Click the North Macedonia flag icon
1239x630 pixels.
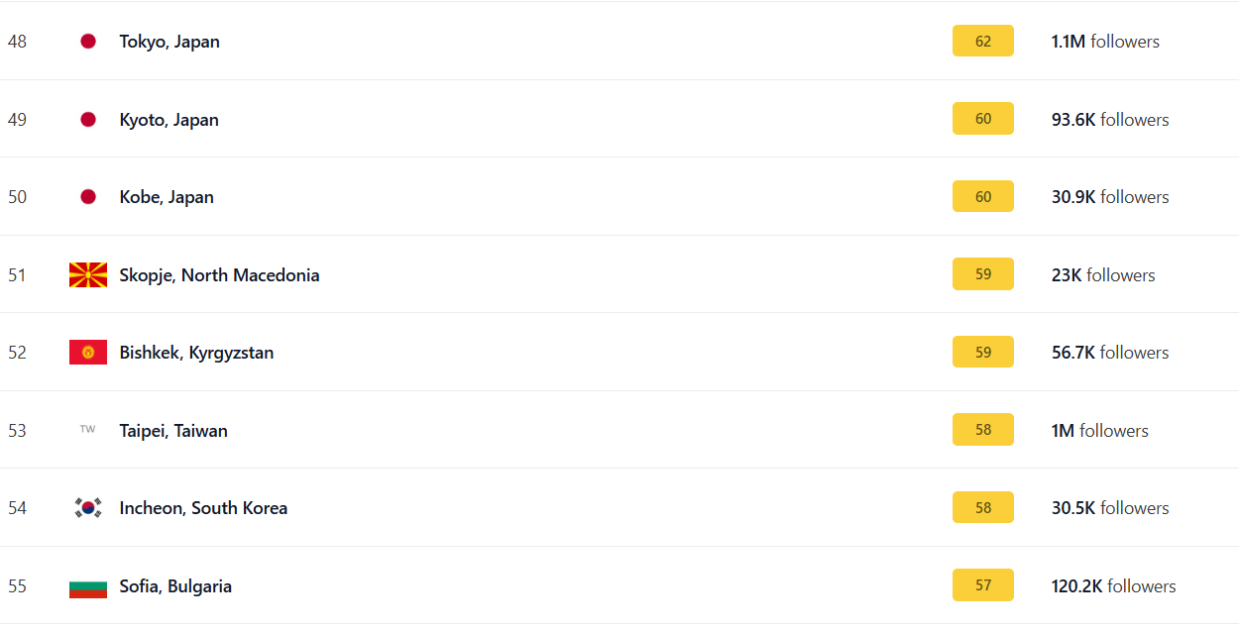pyautogui.click(x=88, y=275)
